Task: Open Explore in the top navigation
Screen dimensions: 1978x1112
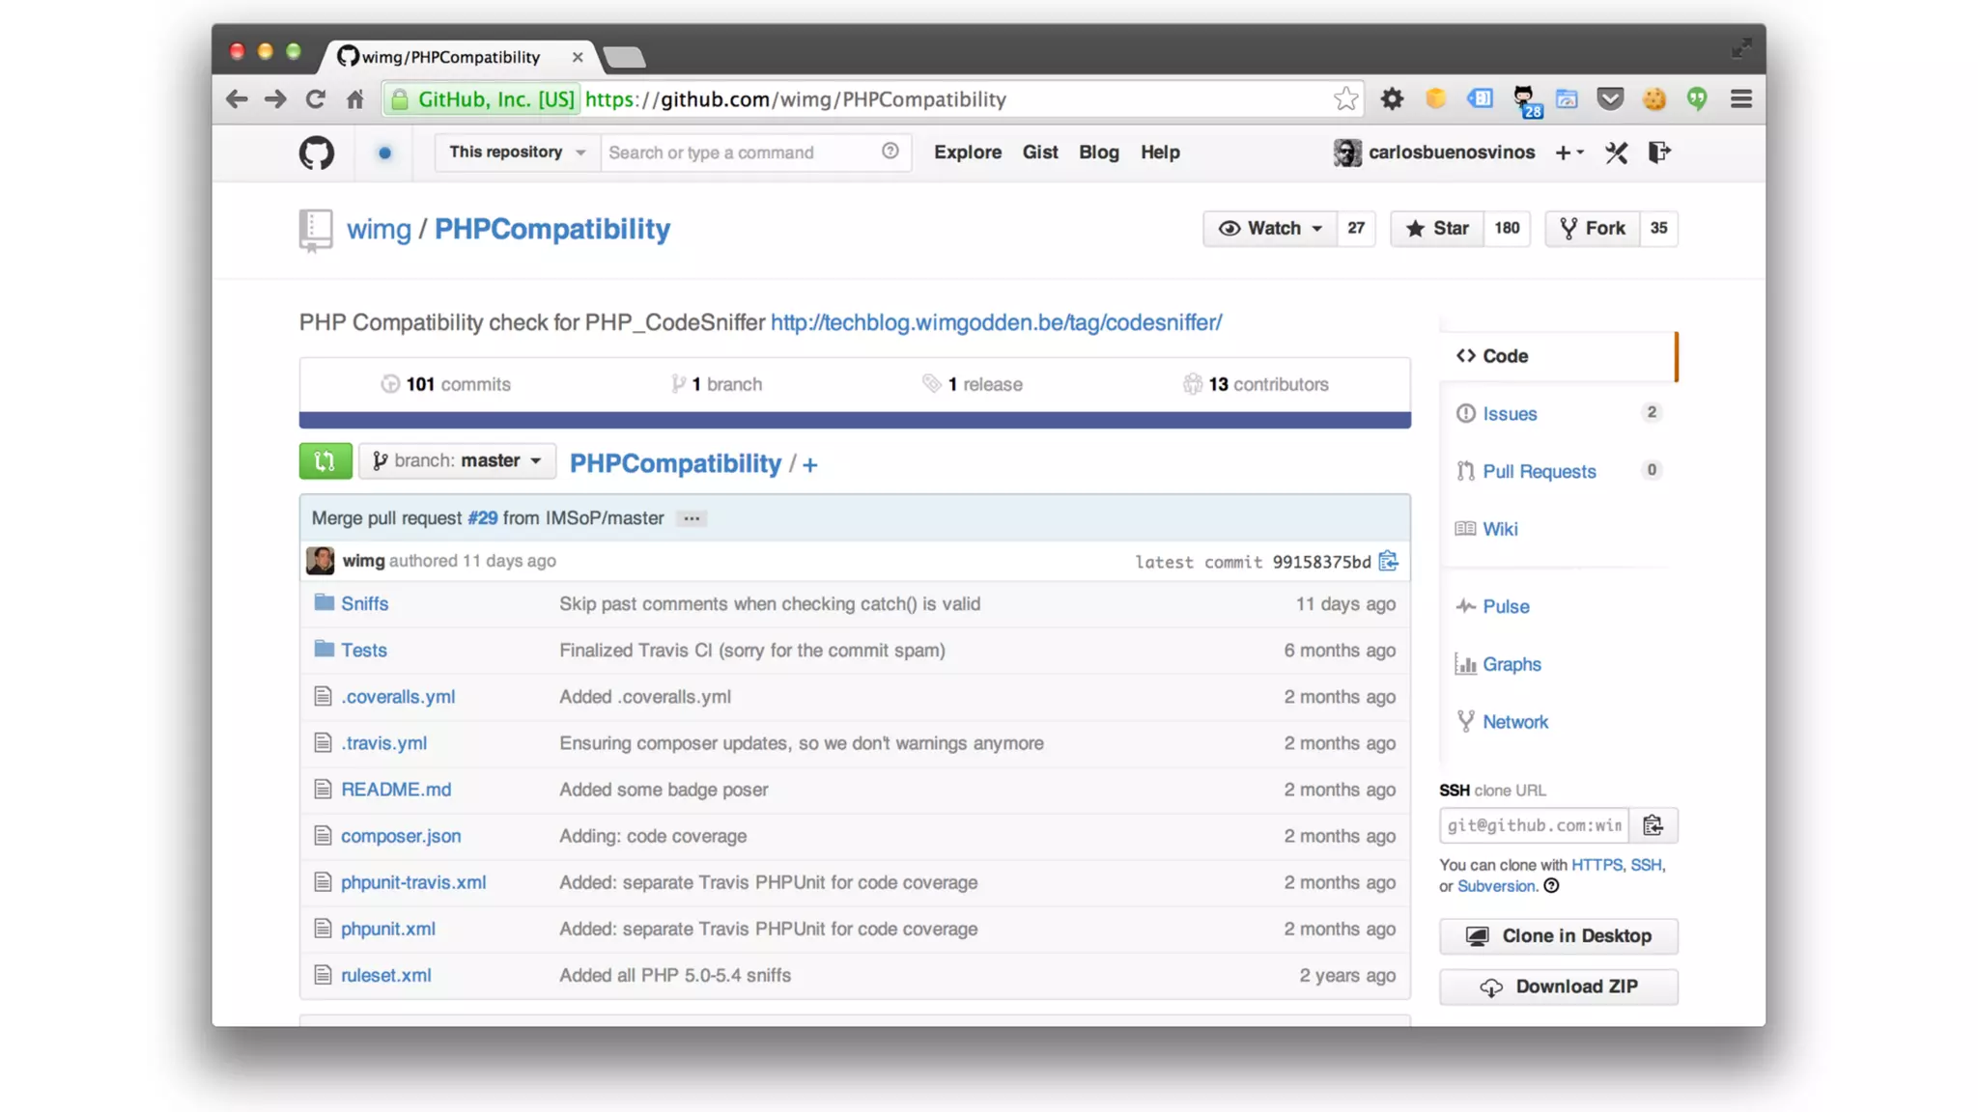Action: click(967, 153)
